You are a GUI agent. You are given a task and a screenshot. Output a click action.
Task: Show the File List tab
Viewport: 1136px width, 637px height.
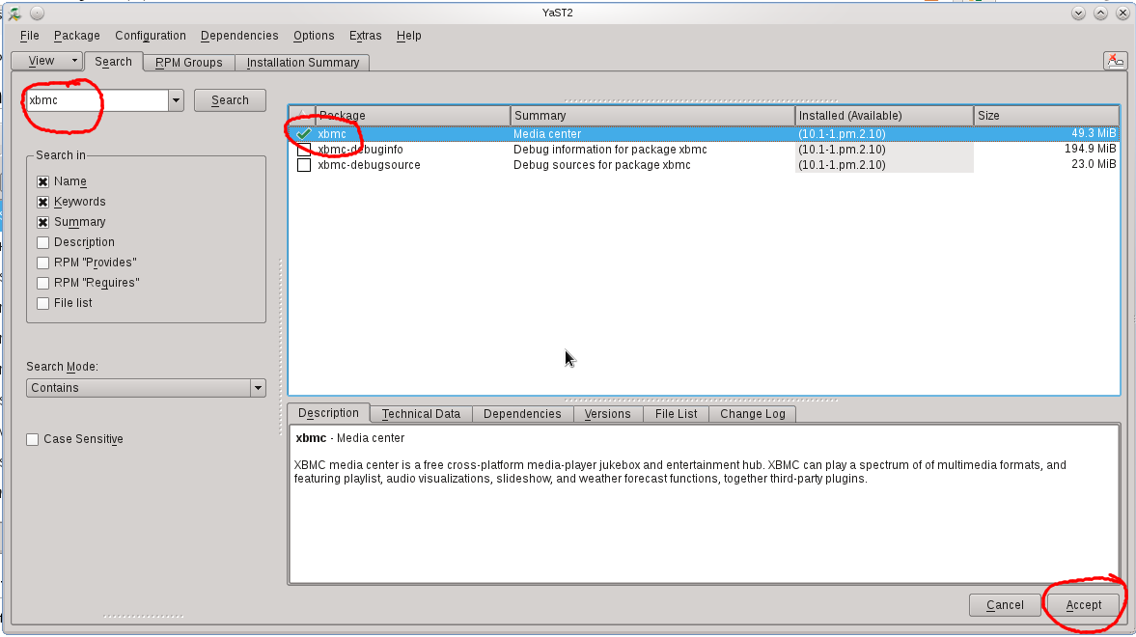pyautogui.click(x=676, y=414)
